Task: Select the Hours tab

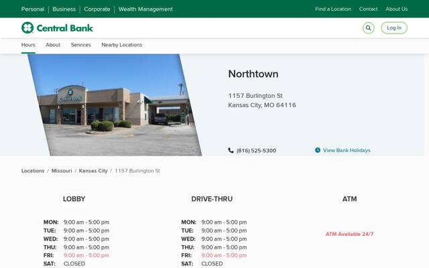Action: tap(28, 45)
